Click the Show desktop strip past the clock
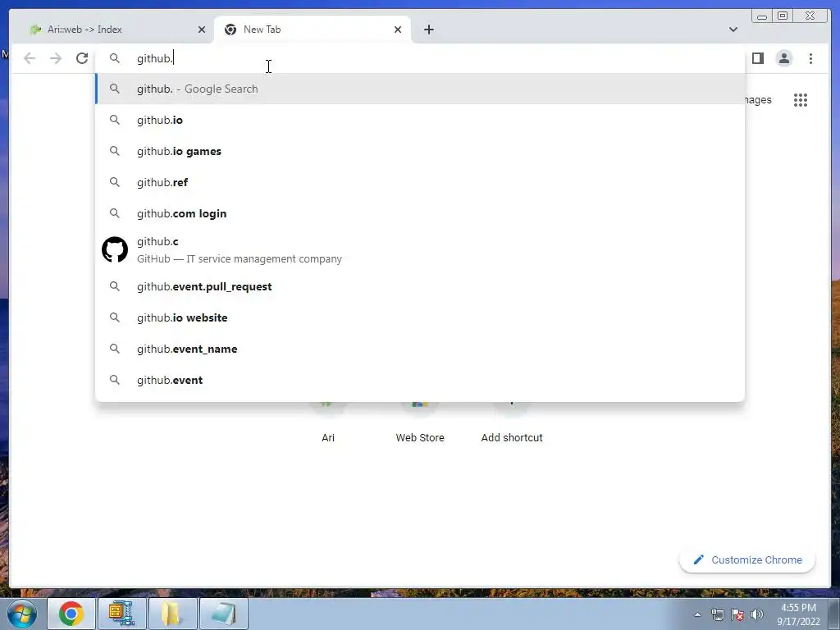This screenshot has height=630, width=840. coord(833,614)
